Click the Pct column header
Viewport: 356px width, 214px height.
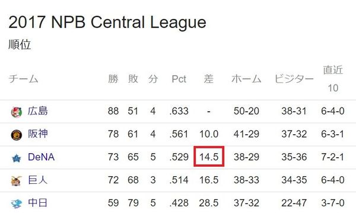(179, 79)
